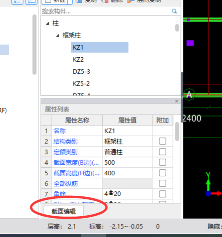222x237 pixels.
Task: Click the 标高 -2.15~-0.05 status entry
Action: [116, 226]
